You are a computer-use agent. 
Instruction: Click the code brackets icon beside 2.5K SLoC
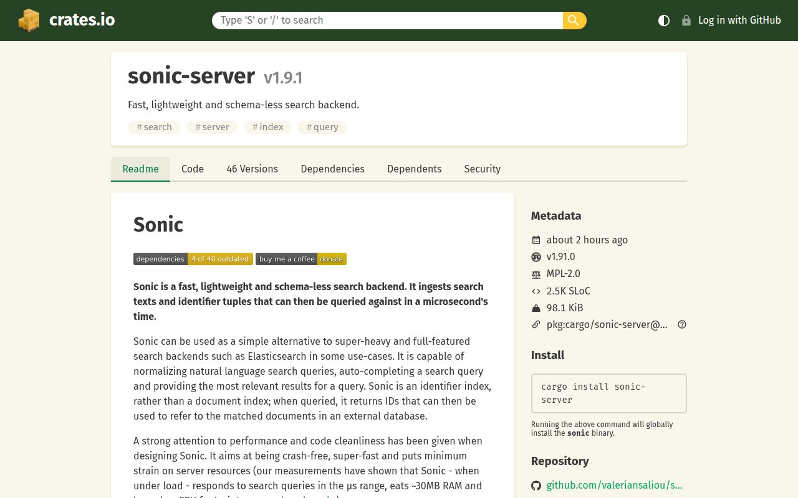click(x=536, y=291)
